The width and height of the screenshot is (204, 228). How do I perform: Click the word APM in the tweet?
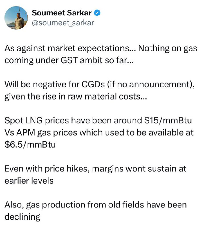[26, 133]
